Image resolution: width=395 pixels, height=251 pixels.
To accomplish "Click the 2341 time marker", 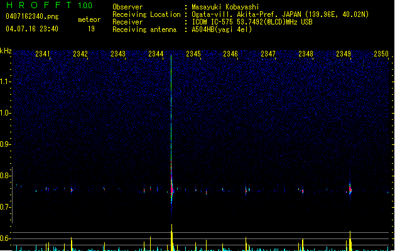I will [43, 54].
